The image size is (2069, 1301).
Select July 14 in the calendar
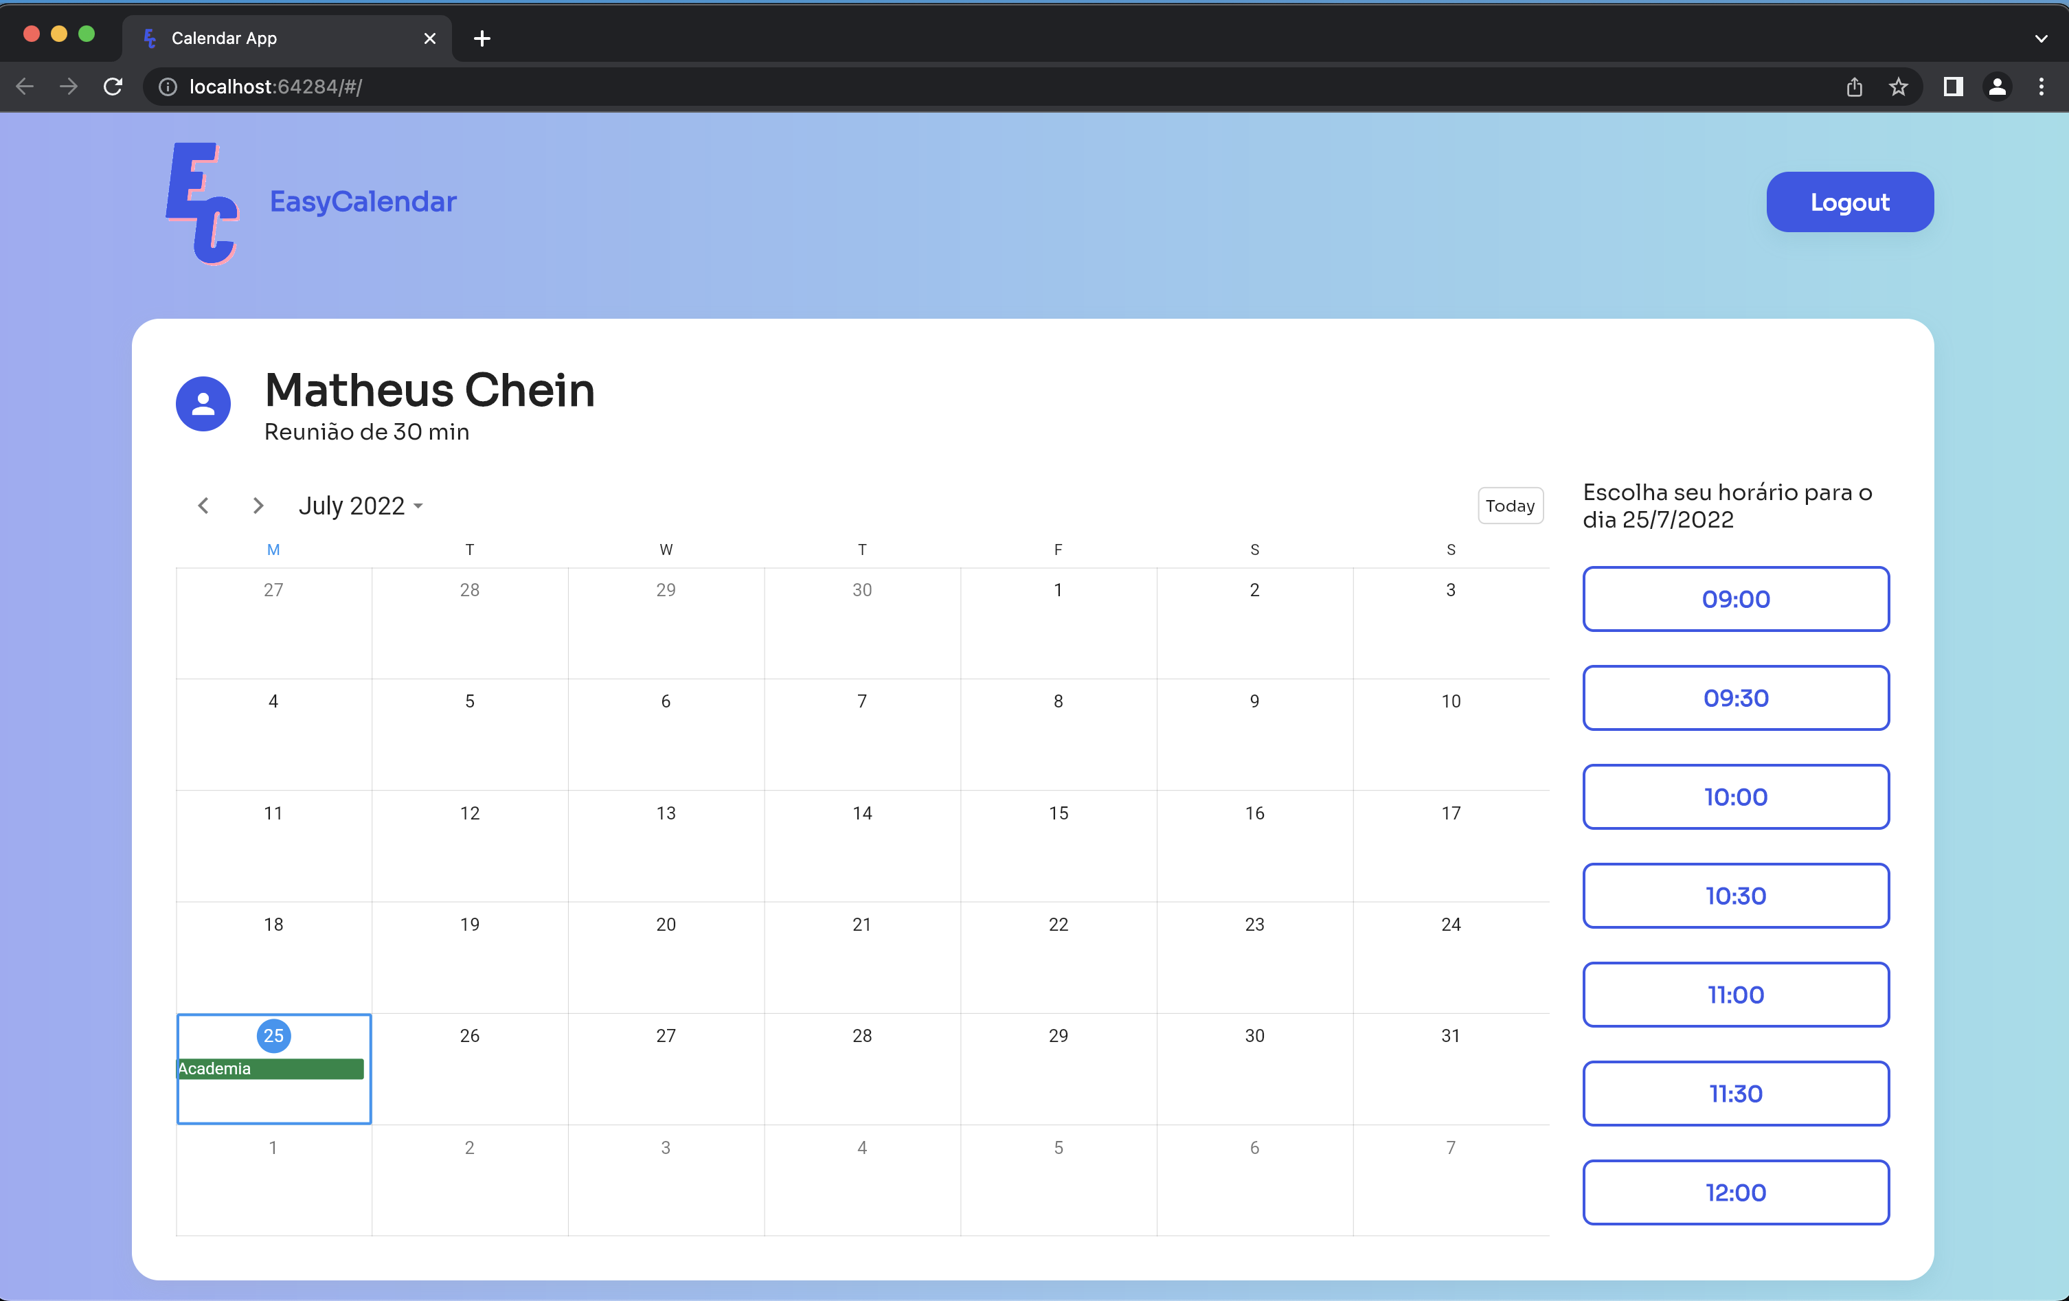point(862,846)
